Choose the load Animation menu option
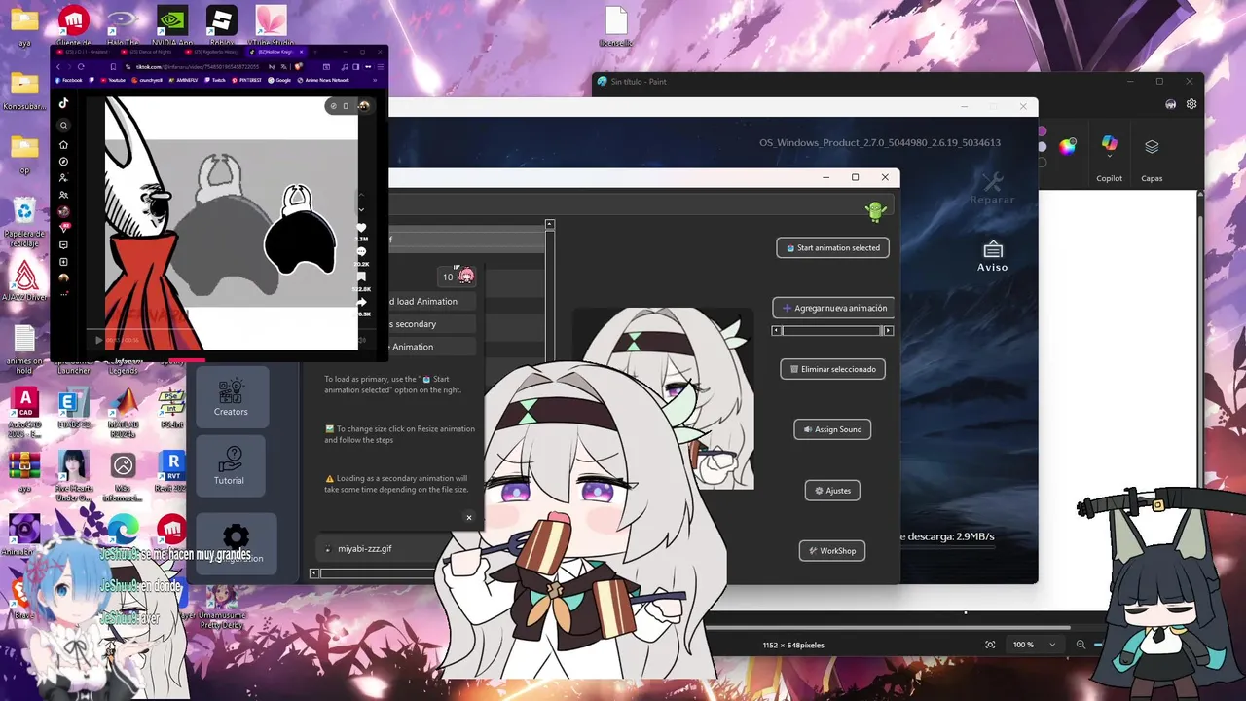The height and width of the screenshot is (701, 1246). tap(431, 302)
